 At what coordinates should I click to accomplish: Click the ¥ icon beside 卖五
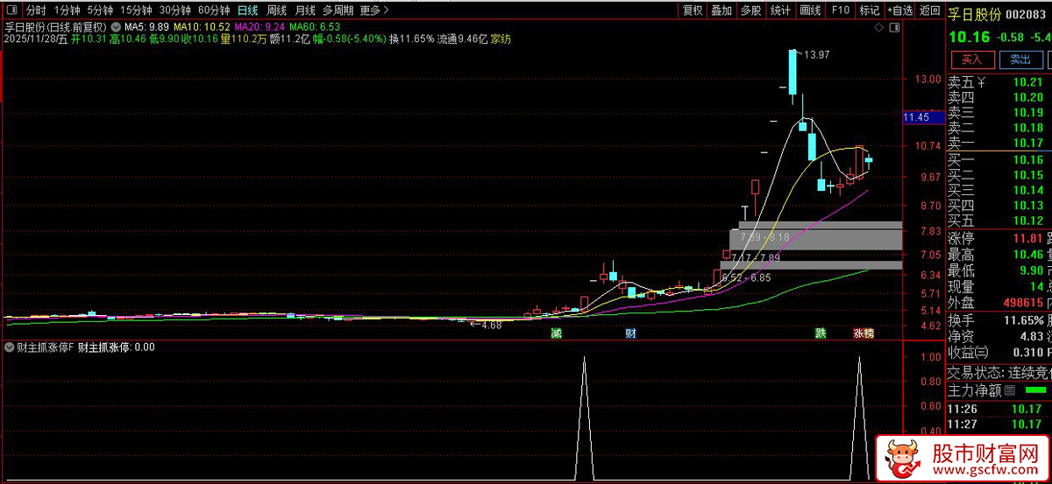point(982,83)
